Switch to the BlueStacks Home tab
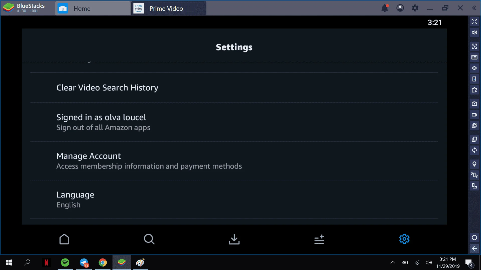 tap(93, 8)
